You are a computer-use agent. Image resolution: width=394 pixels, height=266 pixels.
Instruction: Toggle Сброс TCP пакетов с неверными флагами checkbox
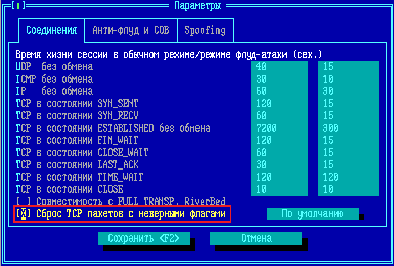23,214
